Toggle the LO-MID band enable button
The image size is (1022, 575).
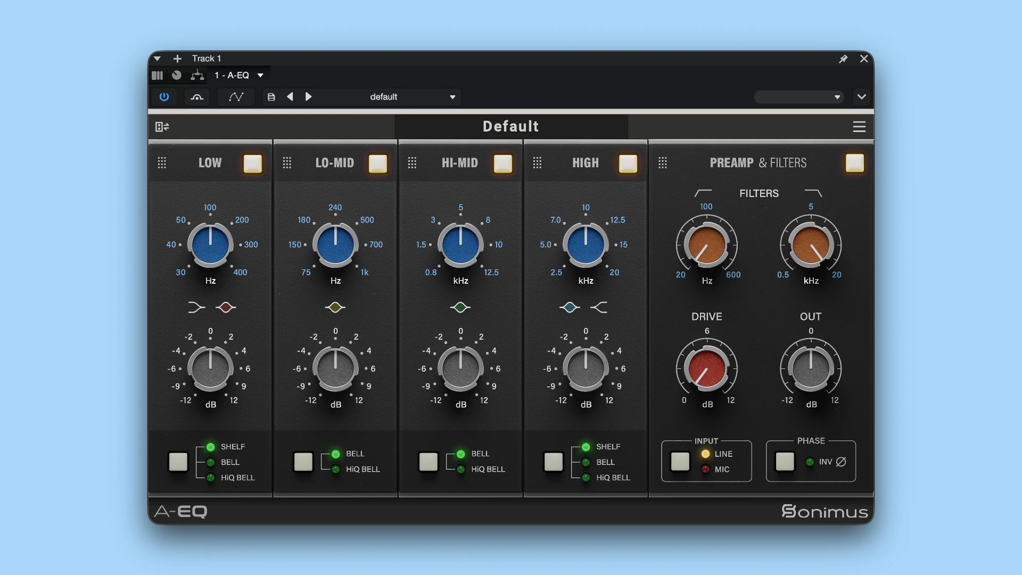[x=378, y=163]
